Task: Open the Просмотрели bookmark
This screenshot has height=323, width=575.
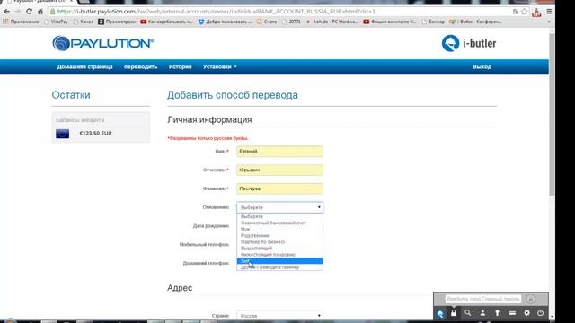Action: (x=117, y=22)
